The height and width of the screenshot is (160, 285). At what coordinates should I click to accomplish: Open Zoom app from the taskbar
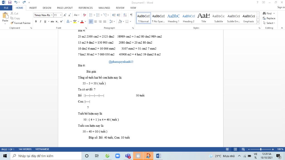click(118, 156)
